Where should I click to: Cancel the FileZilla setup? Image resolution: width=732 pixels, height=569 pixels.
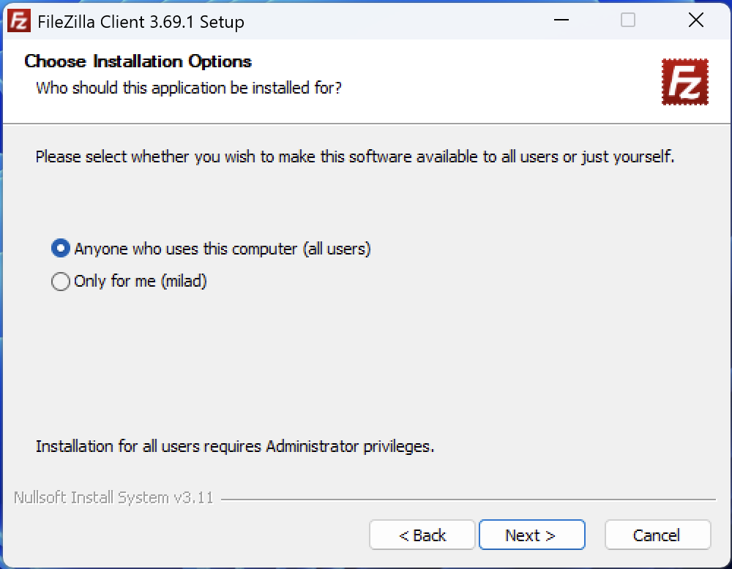(658, 535)
